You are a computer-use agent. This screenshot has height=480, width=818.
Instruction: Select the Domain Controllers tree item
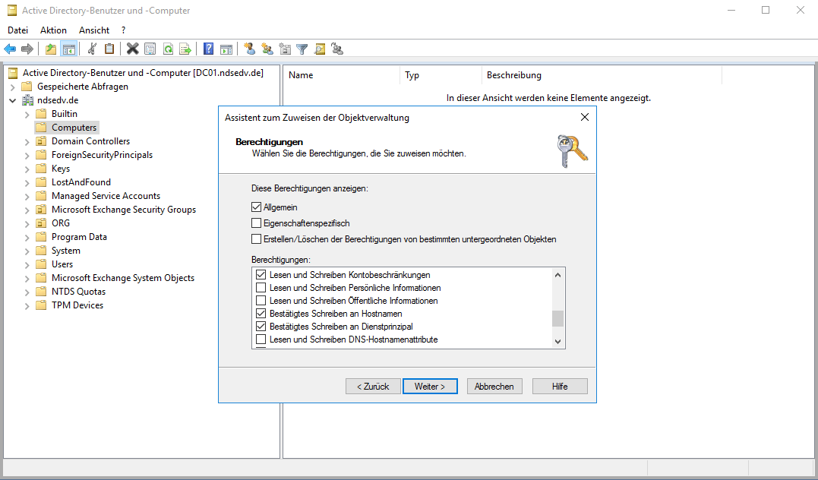point(90,141)
